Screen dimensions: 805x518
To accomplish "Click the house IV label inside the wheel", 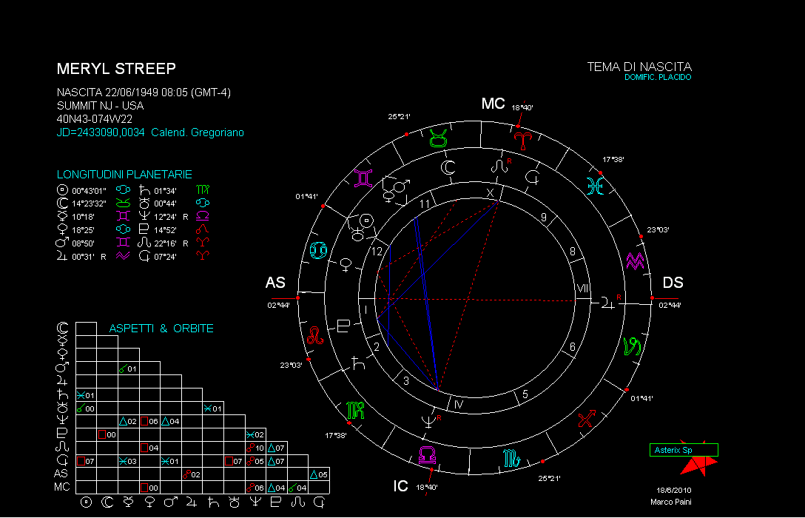I will click(459, 405).
